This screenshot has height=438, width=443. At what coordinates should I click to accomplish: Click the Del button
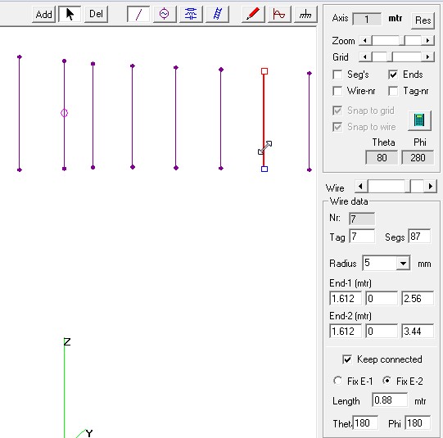(x=96, y=14)
